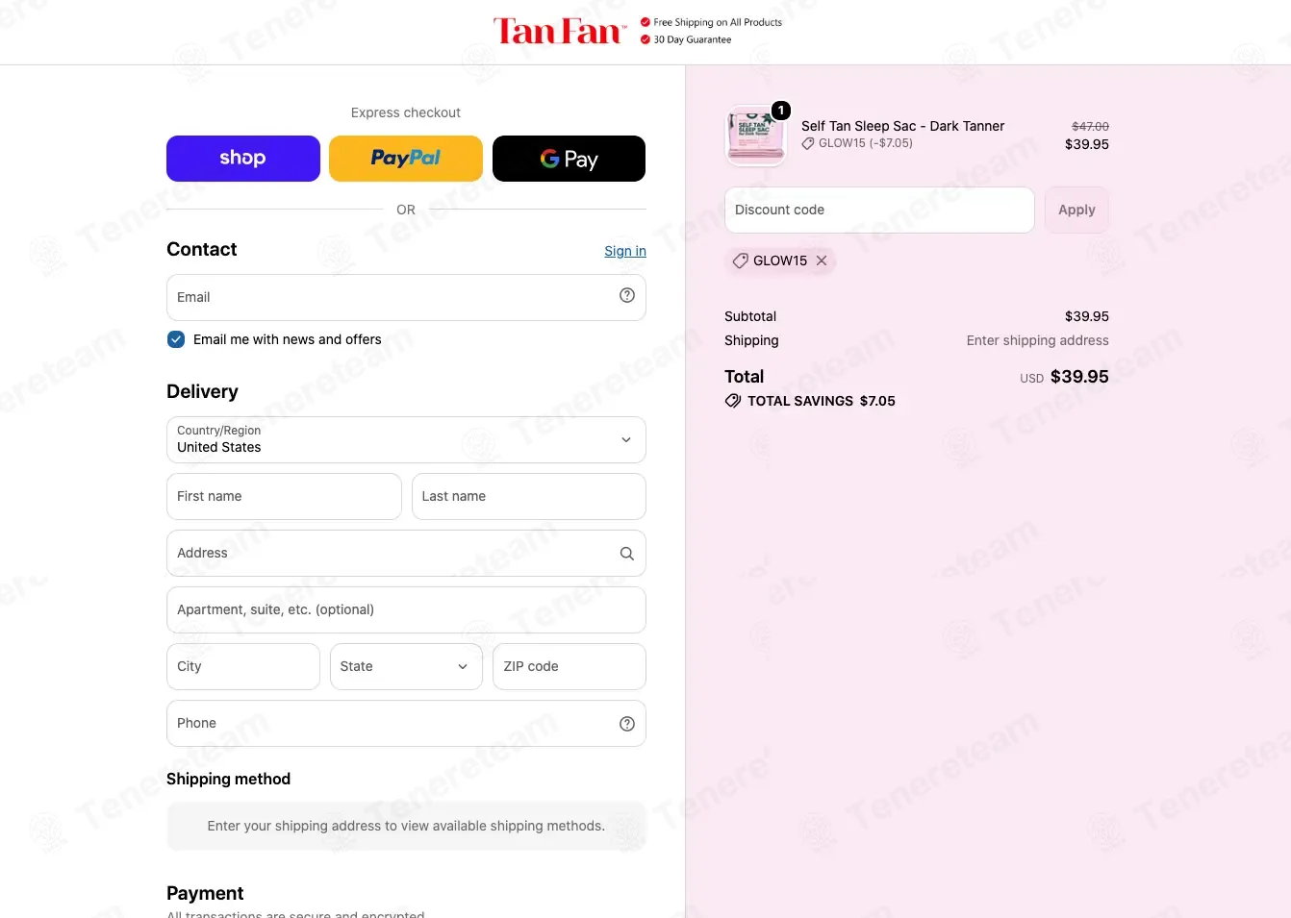Click the Total Savings tag icon
Screen dimensions: 1291x918
733,401
